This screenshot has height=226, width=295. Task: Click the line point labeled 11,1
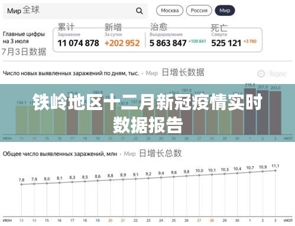pyautogui.click(x=275, y=170)
